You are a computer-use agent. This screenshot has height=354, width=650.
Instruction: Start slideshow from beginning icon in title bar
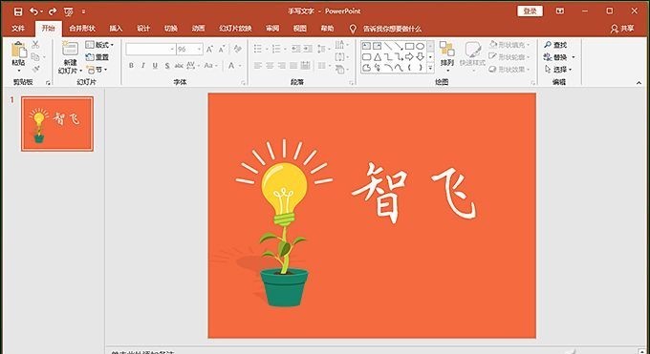(x=69, y=12)
